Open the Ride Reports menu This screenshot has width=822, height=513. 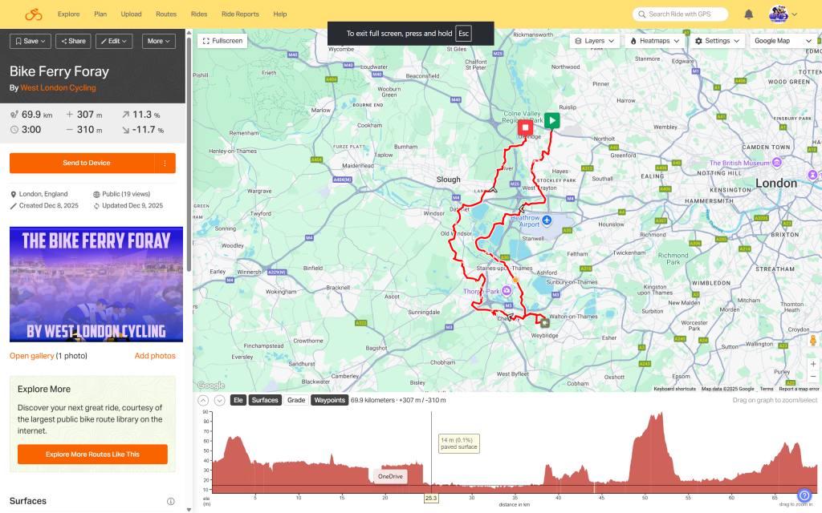click(x=240, y=14)
